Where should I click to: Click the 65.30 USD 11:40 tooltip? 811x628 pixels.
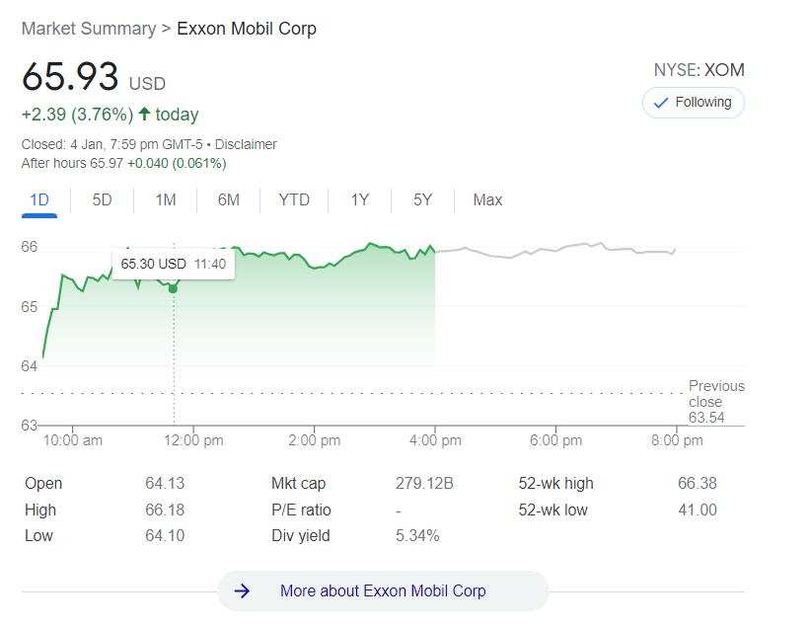click(x=174, y=264)
